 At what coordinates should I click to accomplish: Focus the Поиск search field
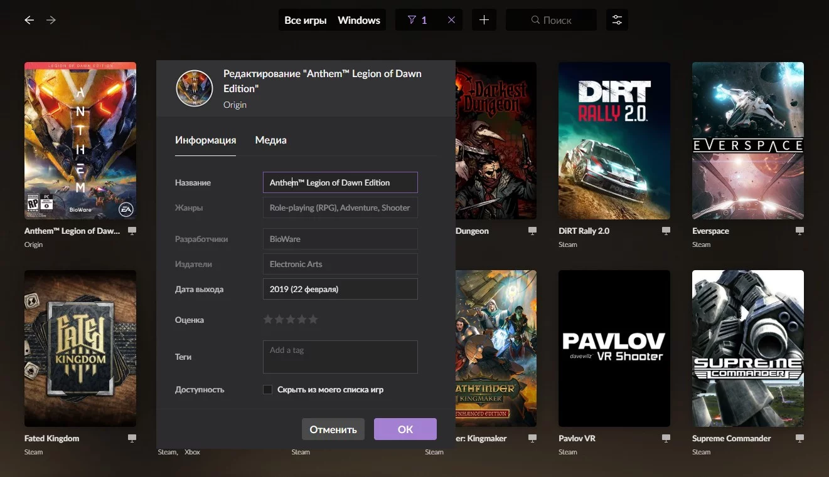coord(551,20)
